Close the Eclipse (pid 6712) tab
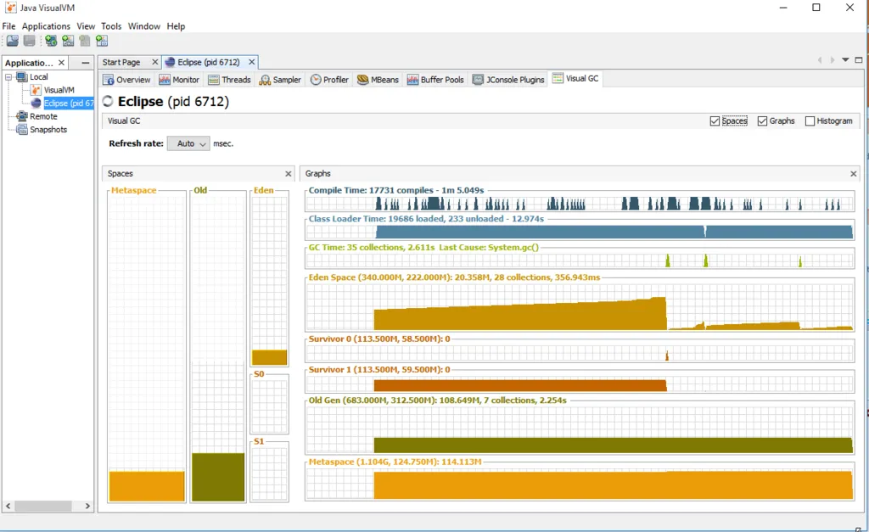The image size is (869, 532). [x=251, y=62]
